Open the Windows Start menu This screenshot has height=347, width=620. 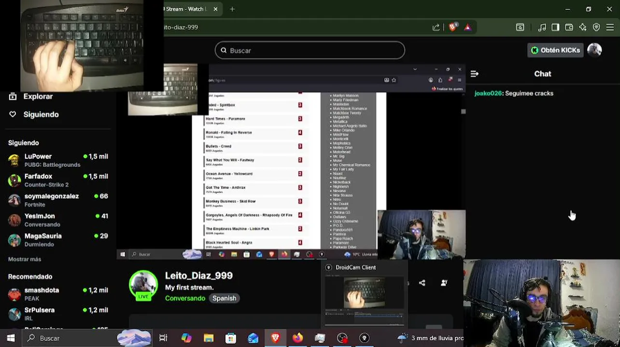point(11,338)
